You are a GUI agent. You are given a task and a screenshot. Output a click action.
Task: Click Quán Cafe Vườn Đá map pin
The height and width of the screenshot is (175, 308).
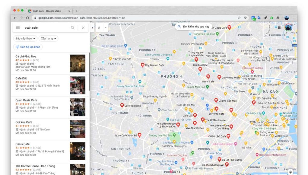tap(139, 135)
